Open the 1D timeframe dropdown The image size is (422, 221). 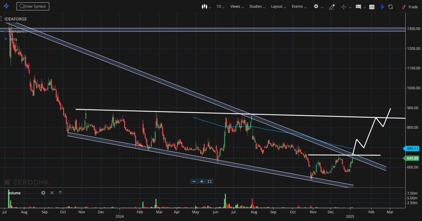coord(221,6)
